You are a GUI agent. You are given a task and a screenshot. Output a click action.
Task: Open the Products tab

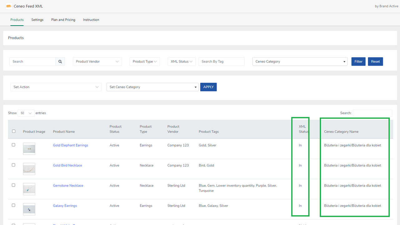pos(17,20)
